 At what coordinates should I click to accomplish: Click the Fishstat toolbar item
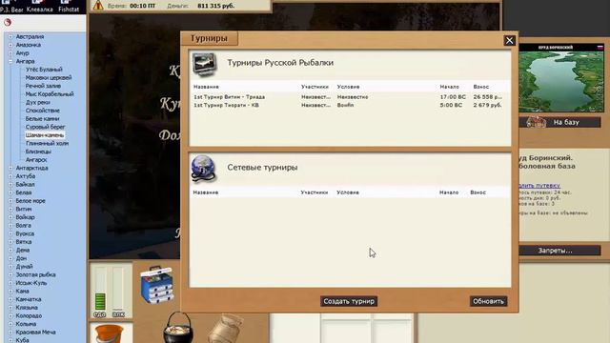pos(69,7)
